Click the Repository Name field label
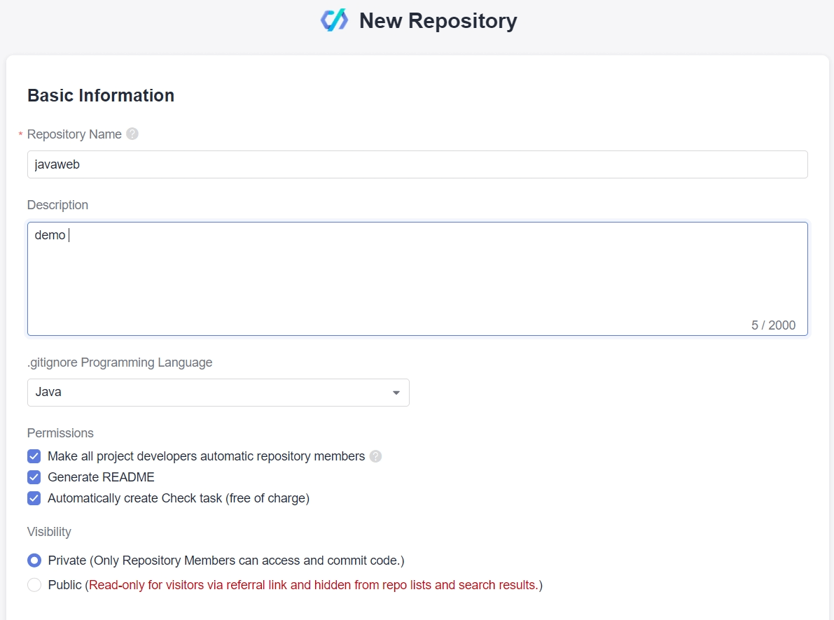Viewport: 834px width, 620px height. (74, 134)
